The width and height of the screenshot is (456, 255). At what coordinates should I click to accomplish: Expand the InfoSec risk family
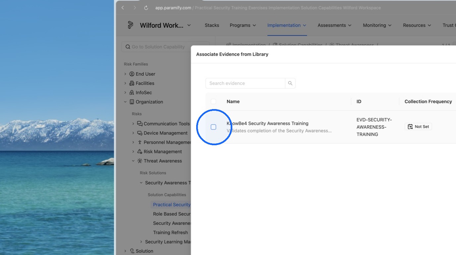point(125,93)
